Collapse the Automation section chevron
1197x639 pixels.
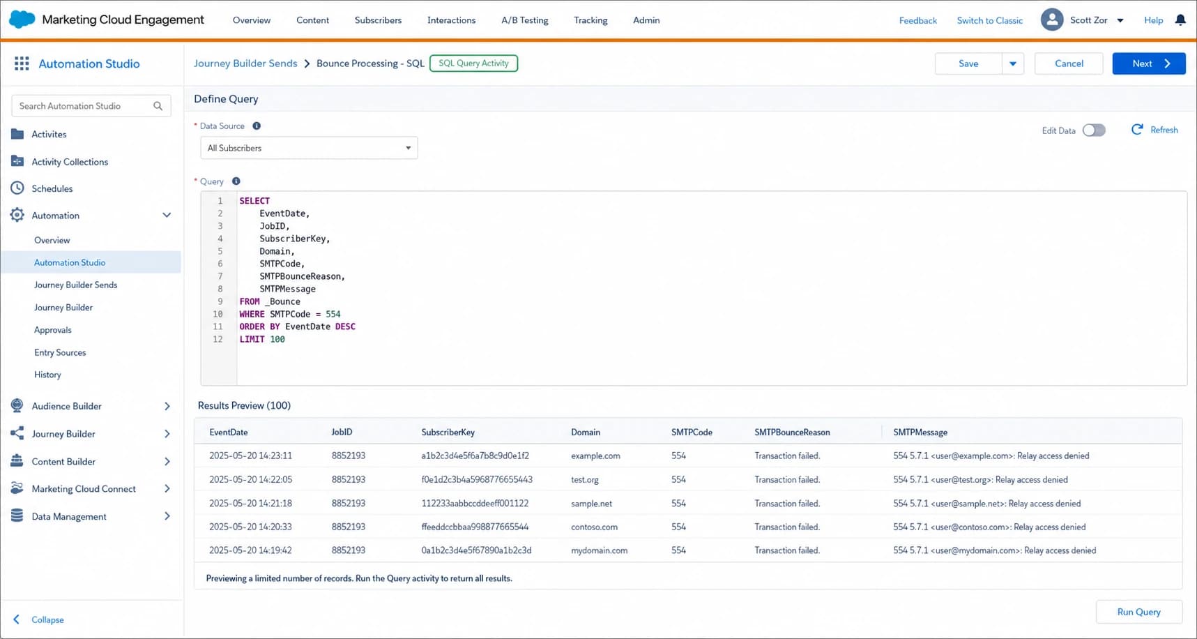pos(167,215)
